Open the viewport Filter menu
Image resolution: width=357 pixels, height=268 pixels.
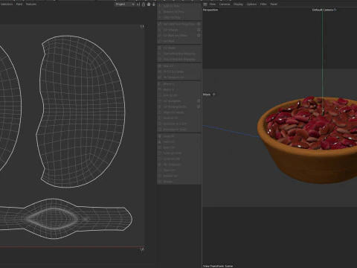[x=263, y=4]
